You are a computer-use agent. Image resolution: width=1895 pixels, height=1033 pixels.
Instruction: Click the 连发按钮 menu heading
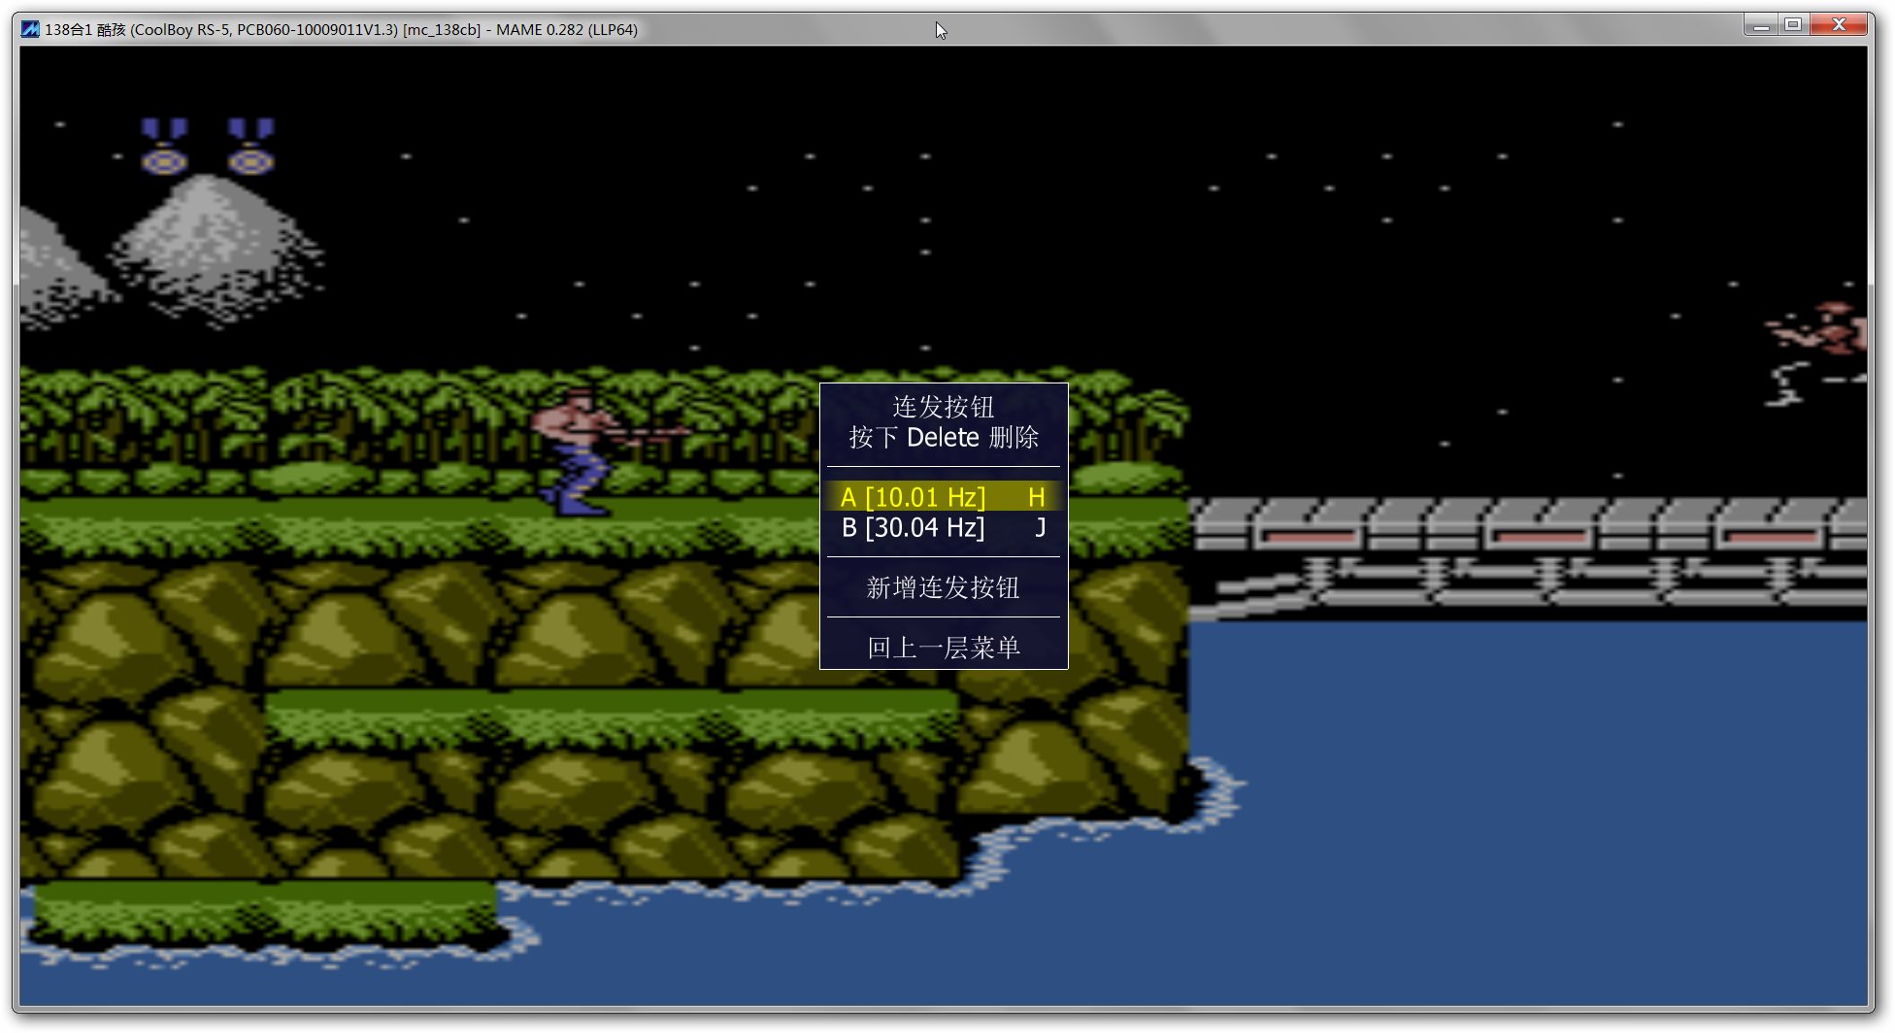coord(943,406)
